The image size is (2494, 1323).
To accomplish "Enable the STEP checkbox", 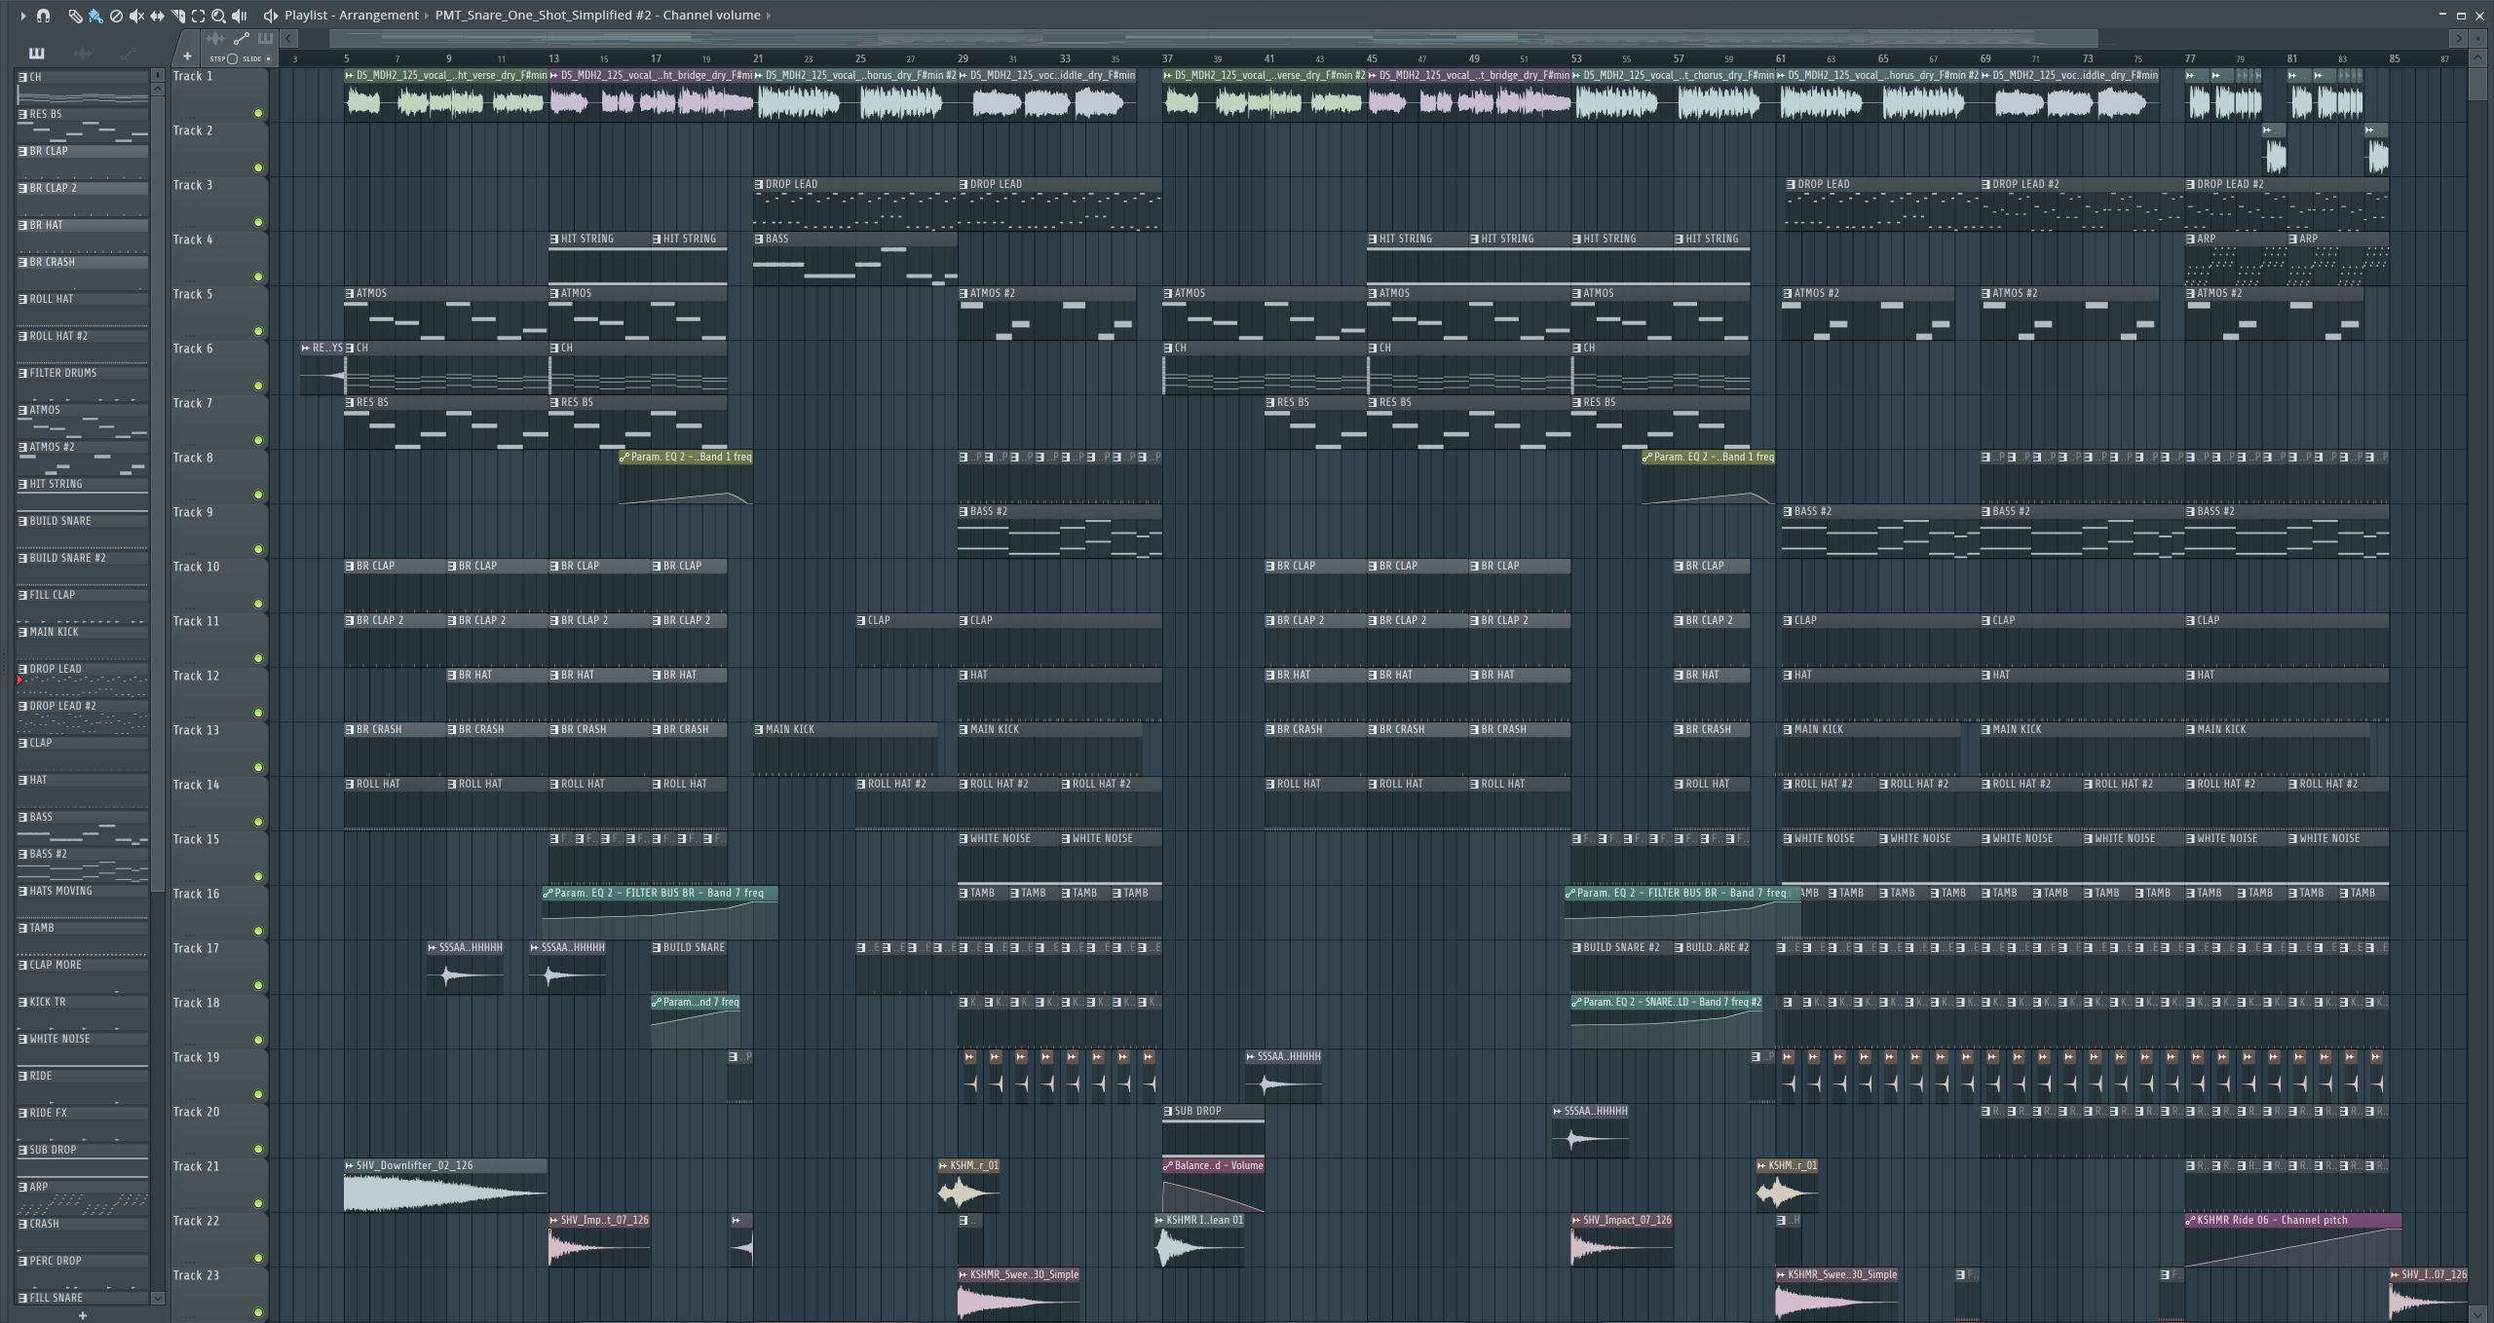I will click(x=232, y=58).
